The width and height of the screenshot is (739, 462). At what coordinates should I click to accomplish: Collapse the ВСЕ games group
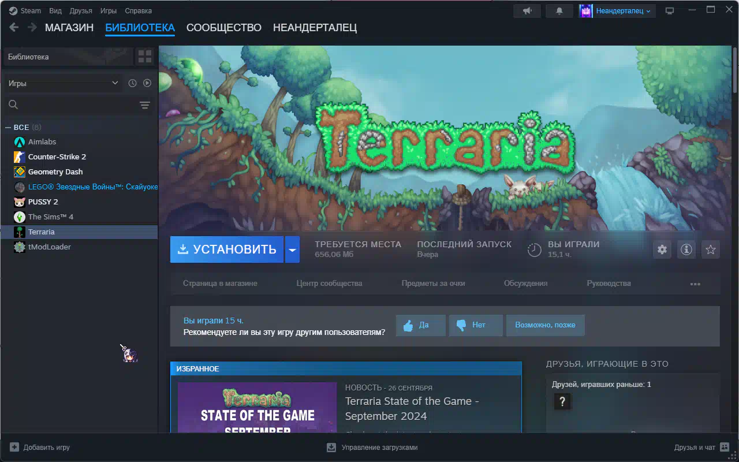9,127
